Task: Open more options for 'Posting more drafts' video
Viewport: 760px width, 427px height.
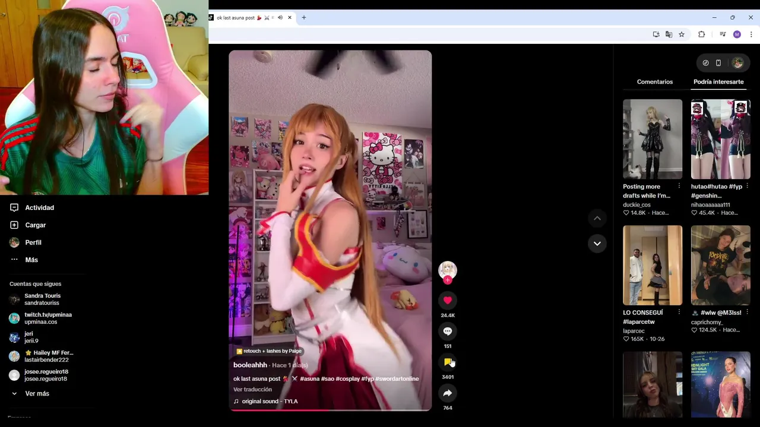Action: pyautogui.click(x=679, y=186)
